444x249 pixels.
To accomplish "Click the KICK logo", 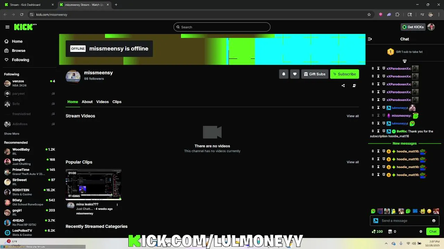I will tap(25, 27).
